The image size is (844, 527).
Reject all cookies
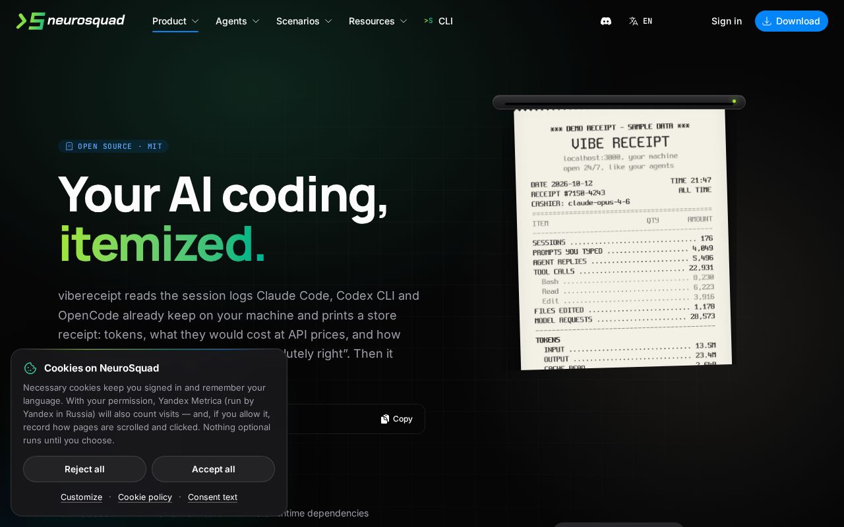[x=84, y=469]
